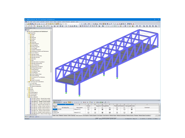Image resolution: width=185 pixels, height=138 pixels.
Task: Collapse the Model Data tree folder
Action: 27,33
